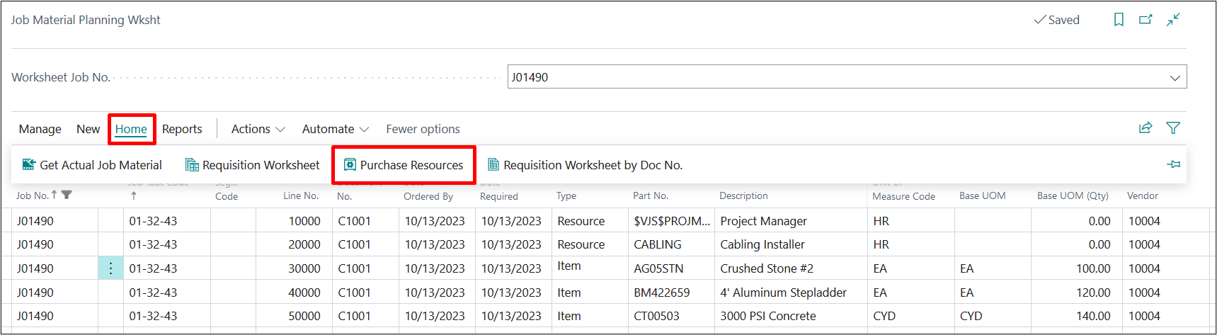Expand the Worksheet Job No. dropdown

(x=1175, y=77)
